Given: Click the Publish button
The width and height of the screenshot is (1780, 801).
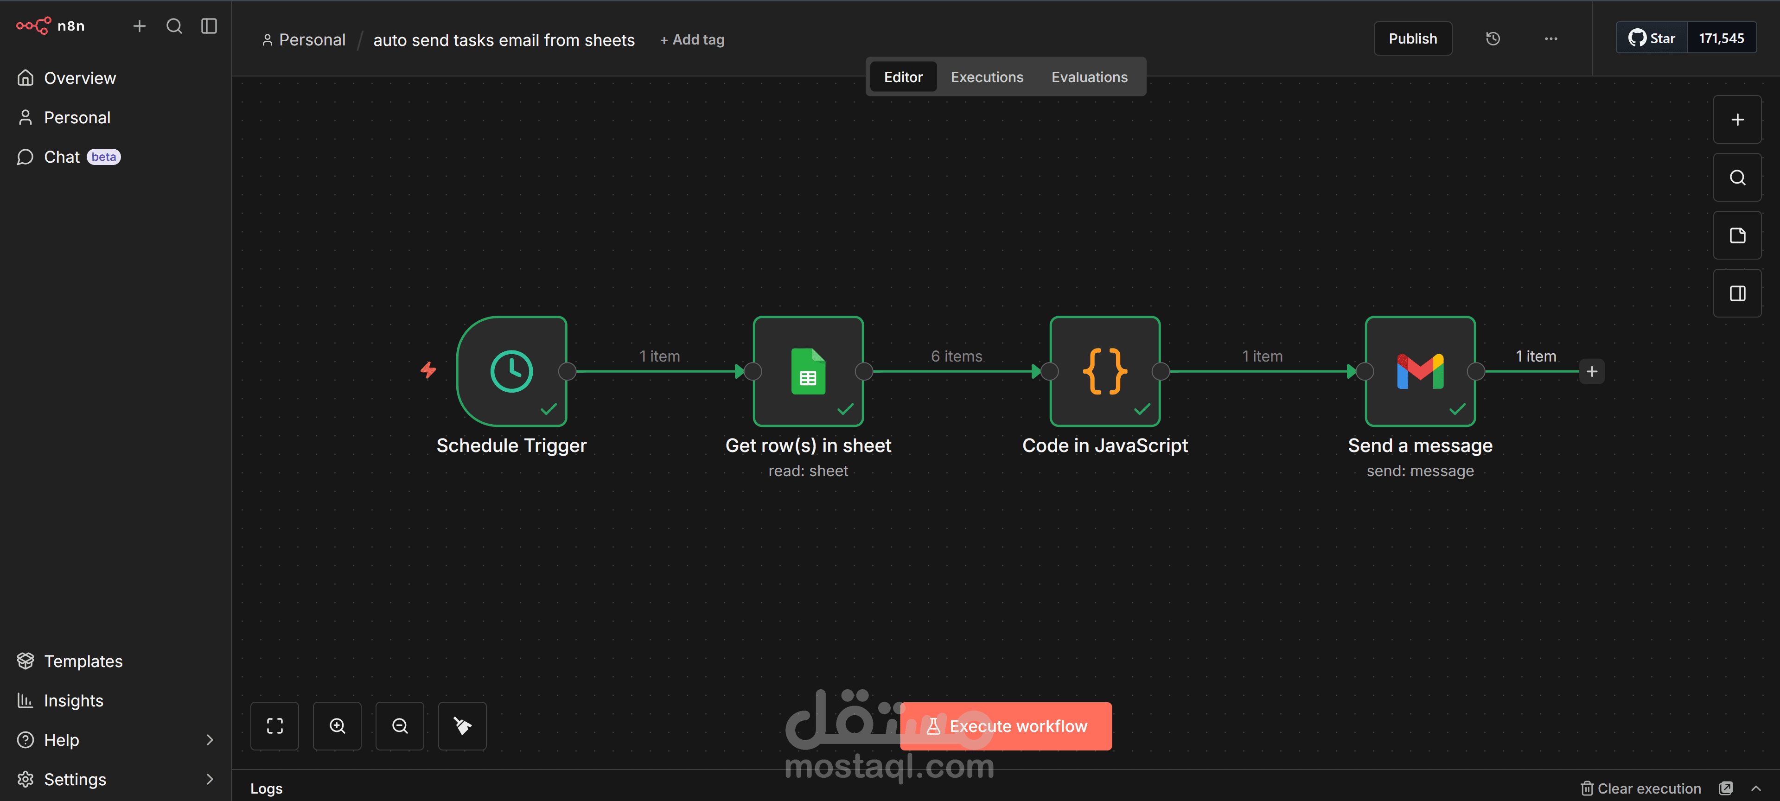Looking at the screenshot, I should coord(1412,38).
